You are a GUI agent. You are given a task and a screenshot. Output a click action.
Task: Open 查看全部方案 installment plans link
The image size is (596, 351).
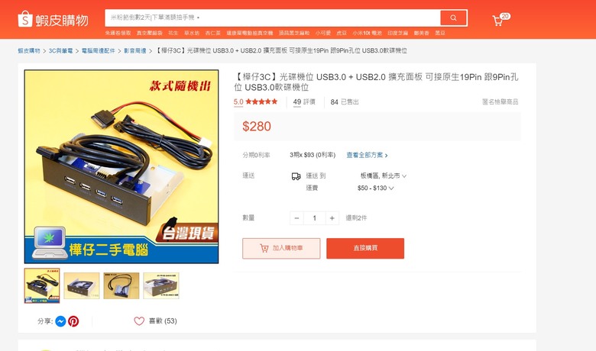tap(367, 155)
